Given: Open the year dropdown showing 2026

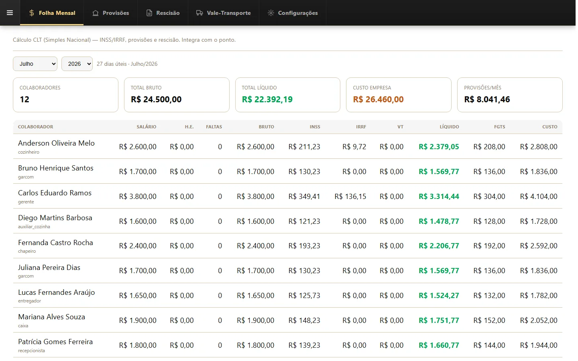Looking at the screenshot, I should [x=77, y=64].
